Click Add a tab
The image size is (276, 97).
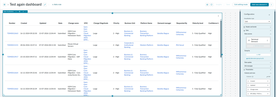click(57, 5)
